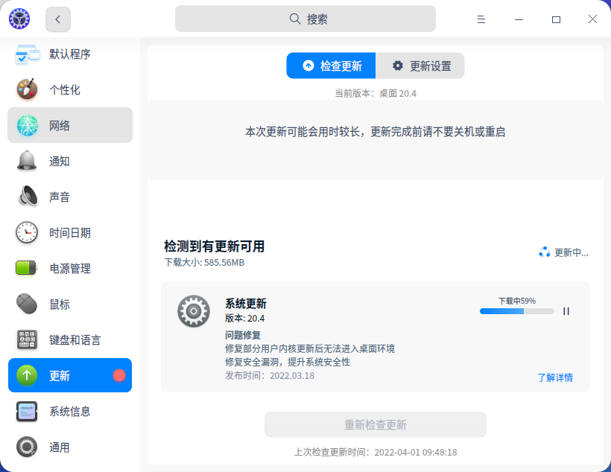Click the spinning 更新中 loading indicator
The width and height of the screenshot is (611, 472).
click(545, 252)
